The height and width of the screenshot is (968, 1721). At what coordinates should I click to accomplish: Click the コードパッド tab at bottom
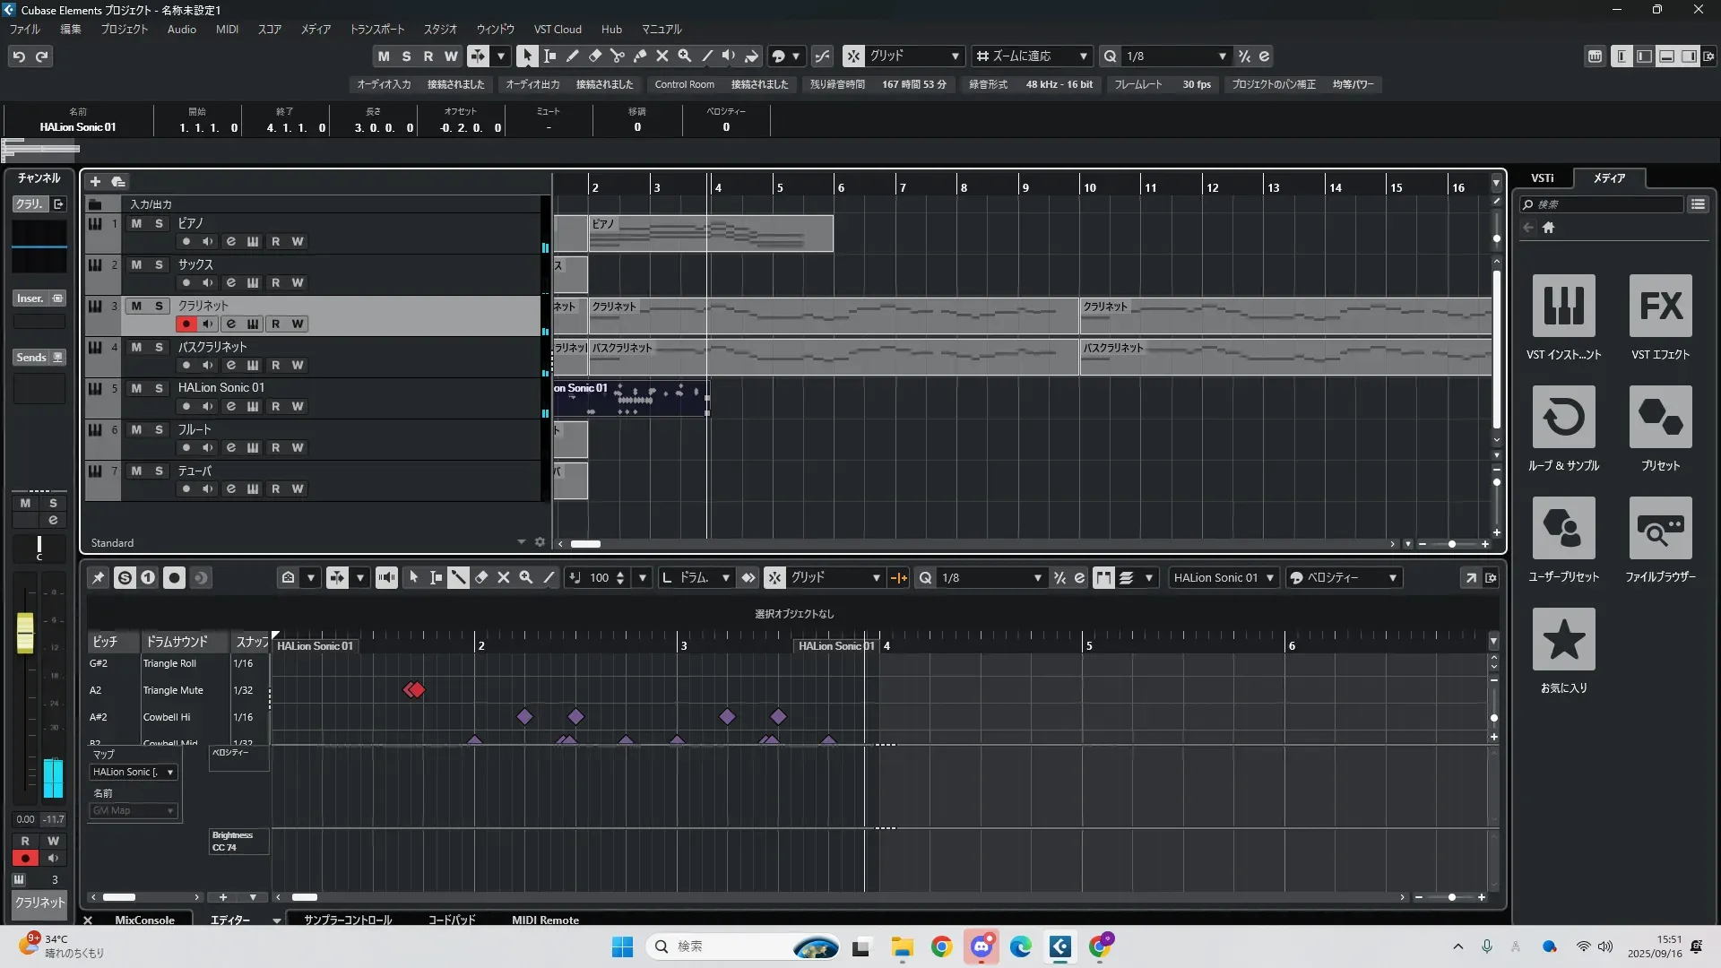pos(451,920)
